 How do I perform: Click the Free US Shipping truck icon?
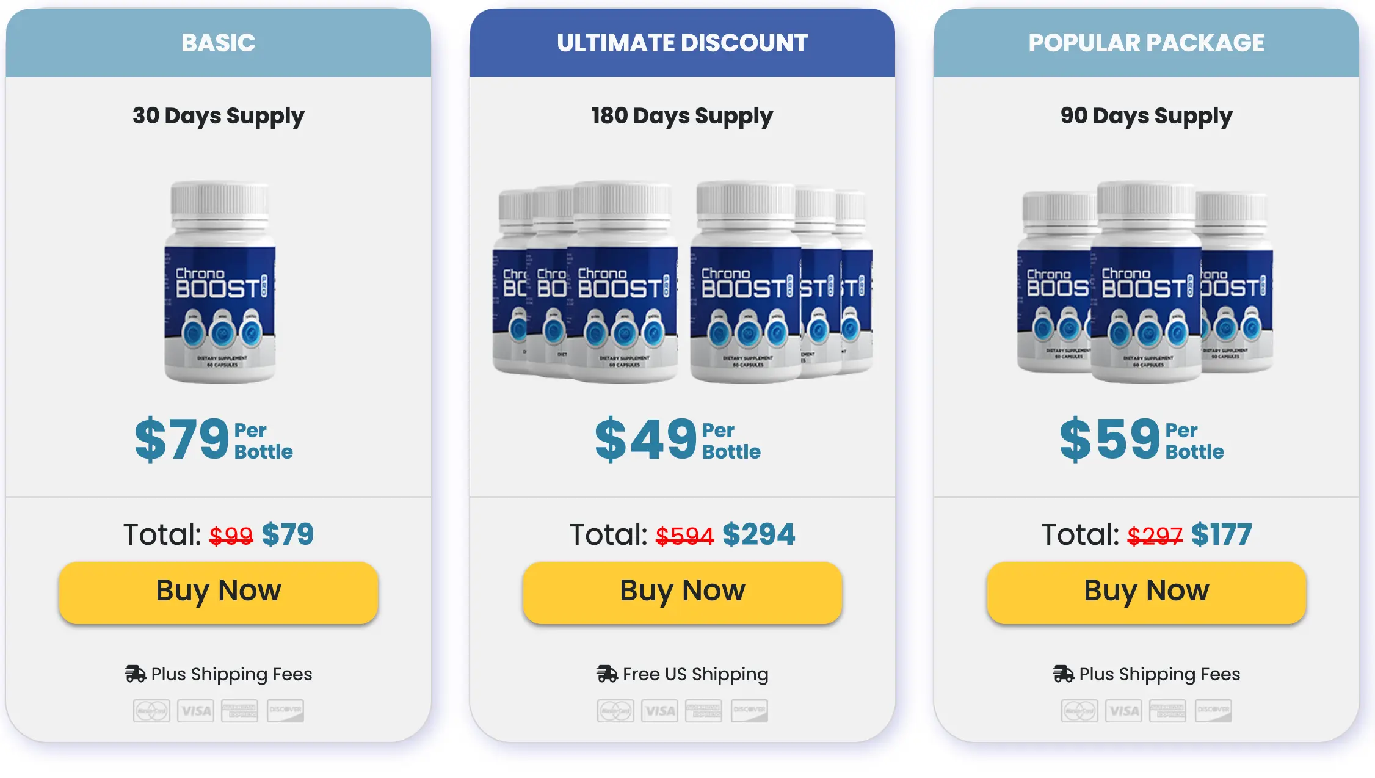click(606, 674)
